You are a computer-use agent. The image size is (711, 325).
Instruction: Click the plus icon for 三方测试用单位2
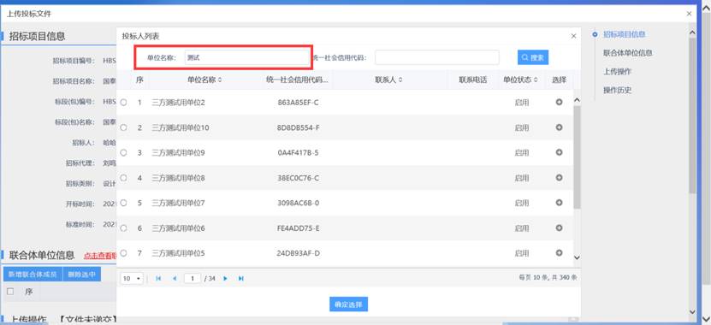pyautogui.click(x=559, y=103)
